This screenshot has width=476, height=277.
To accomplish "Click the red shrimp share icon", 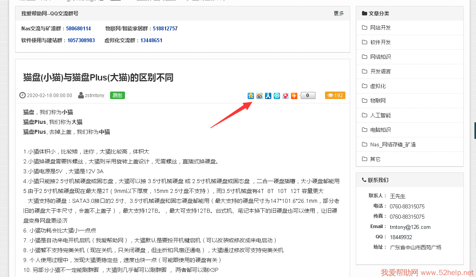I will coord(286,95).
